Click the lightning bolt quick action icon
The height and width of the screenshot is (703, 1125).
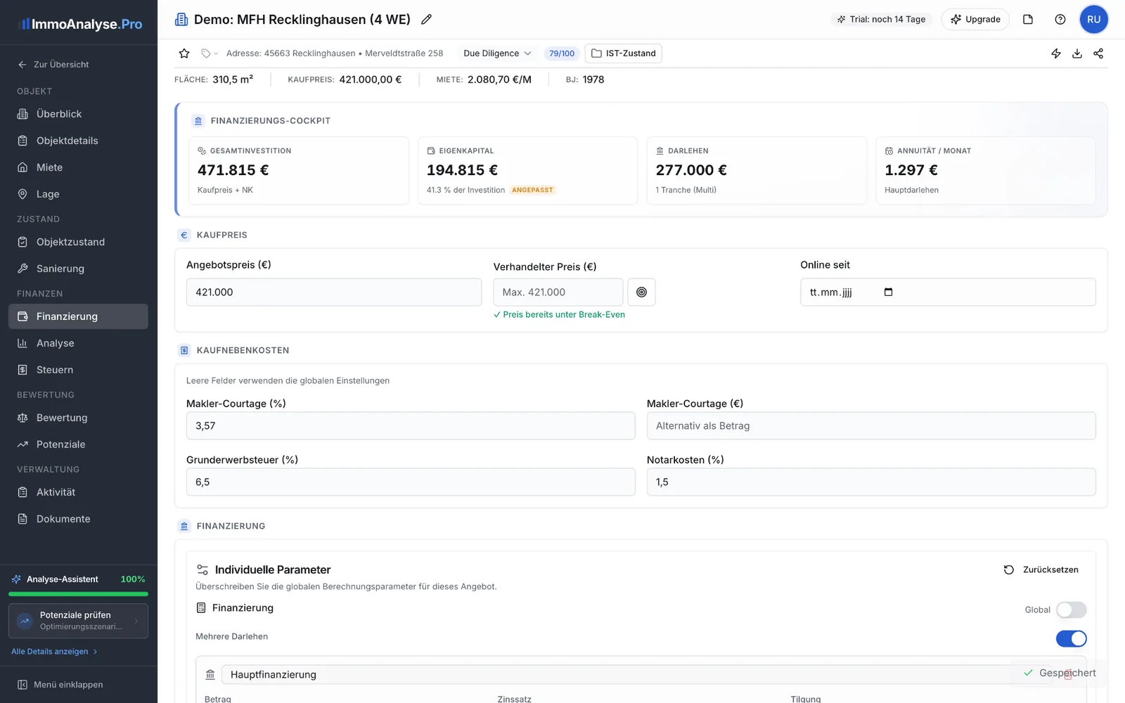[1056, 53]
